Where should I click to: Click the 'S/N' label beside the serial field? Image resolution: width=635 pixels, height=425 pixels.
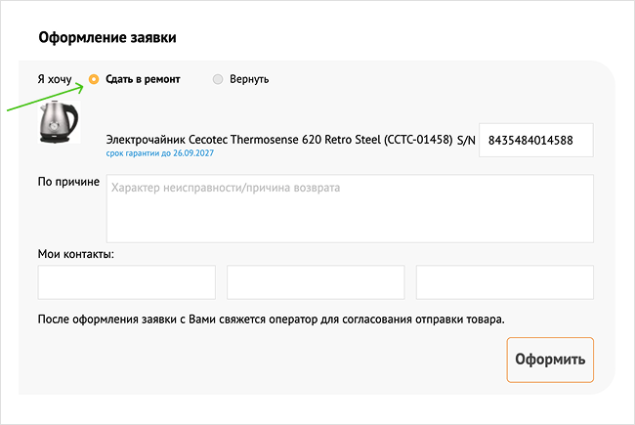(466, 140)
